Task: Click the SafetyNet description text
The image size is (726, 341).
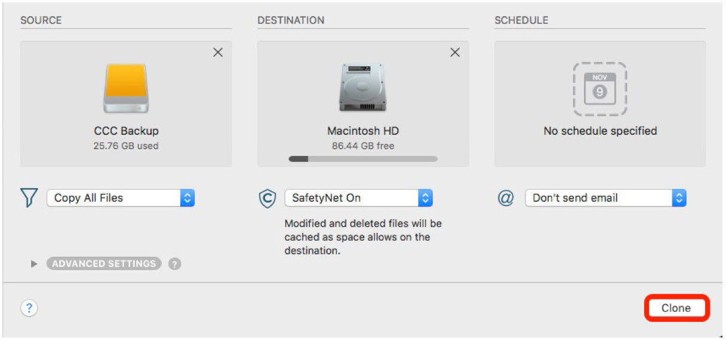Action: pyautogui.click(x=363, y=237)
